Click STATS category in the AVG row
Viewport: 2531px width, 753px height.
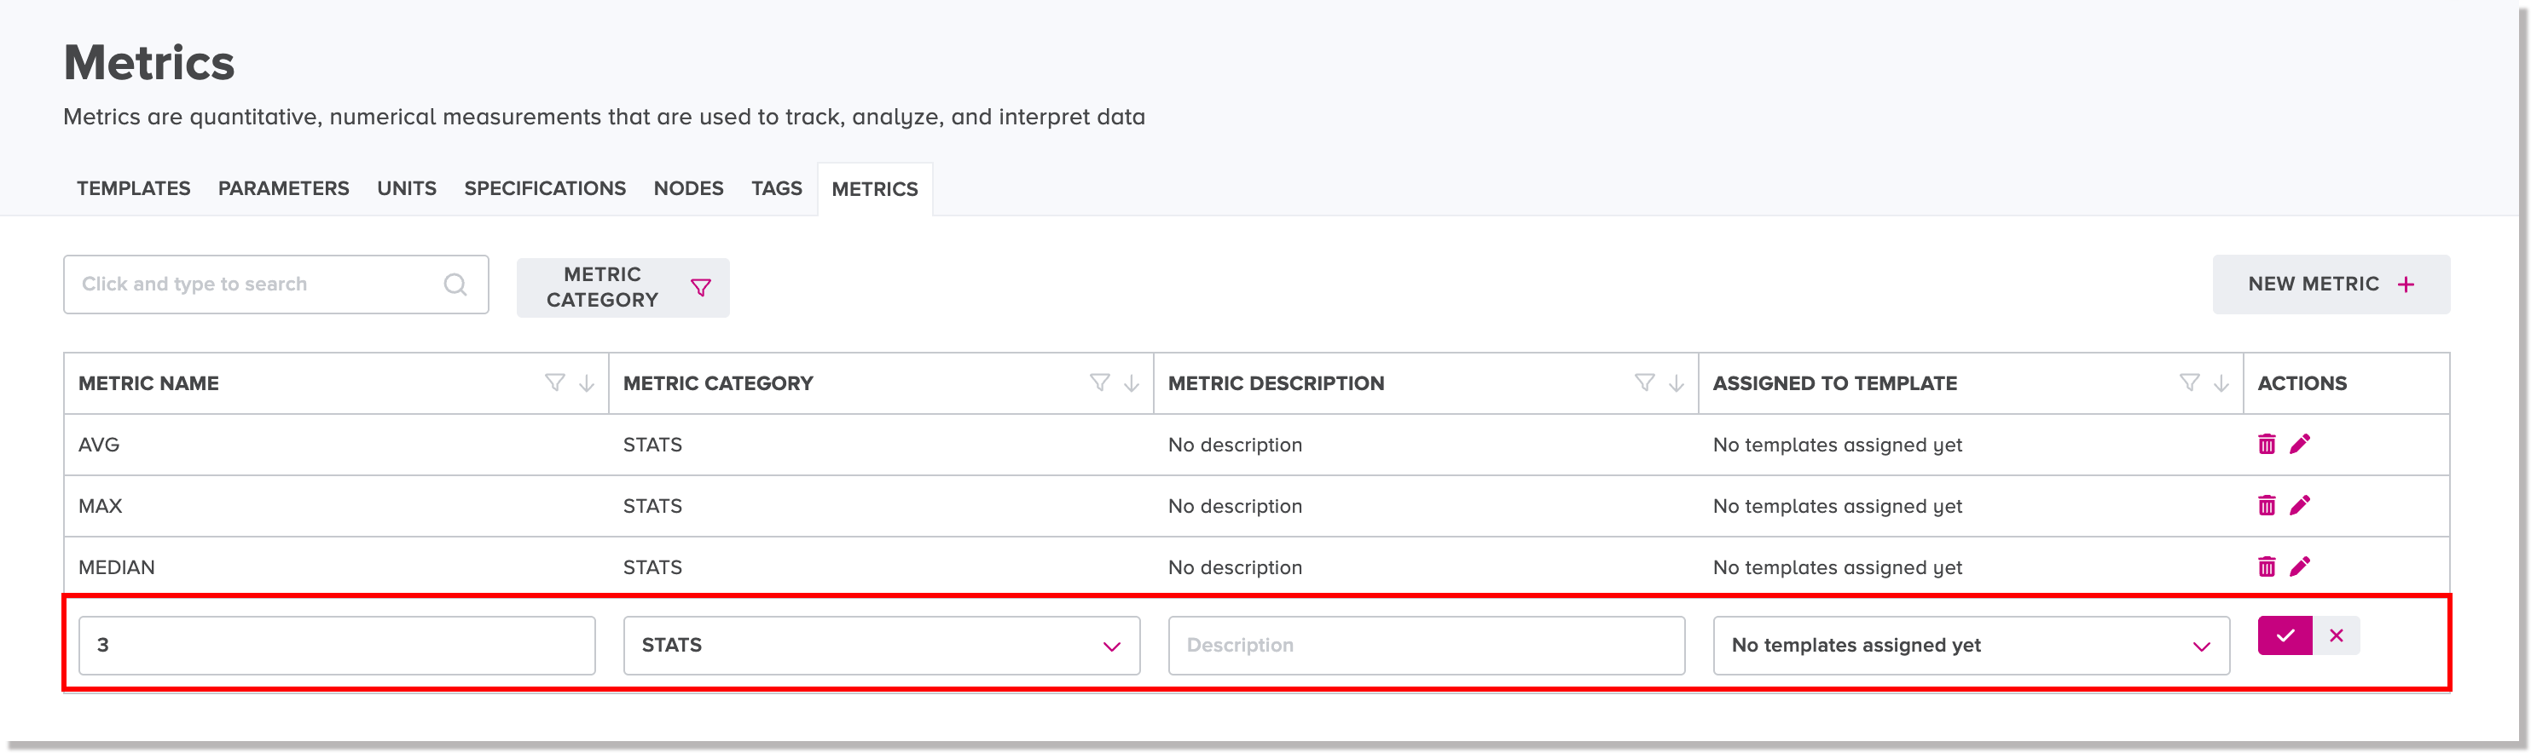[652, 445]
